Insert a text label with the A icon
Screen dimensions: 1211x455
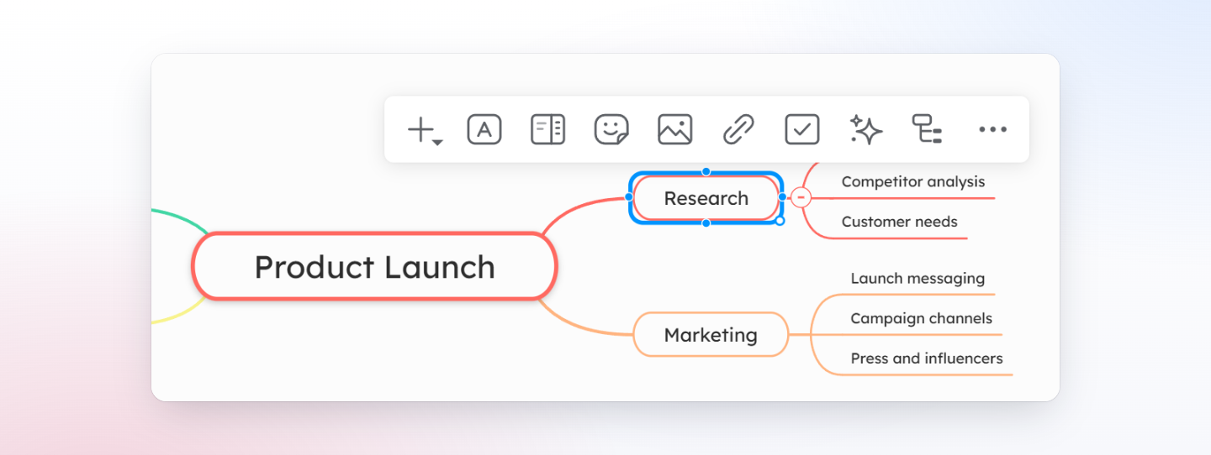[x=484, y=130]
